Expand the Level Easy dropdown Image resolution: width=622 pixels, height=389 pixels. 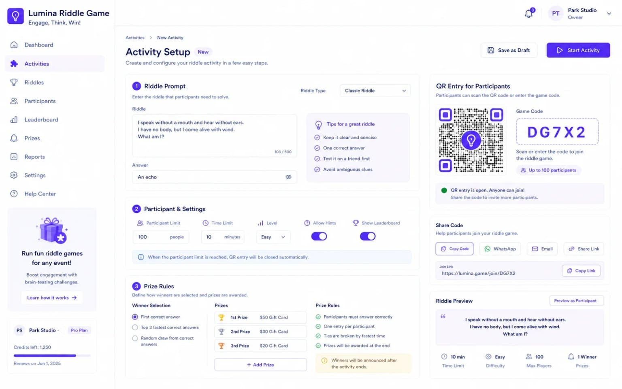(x=273, y=237)
